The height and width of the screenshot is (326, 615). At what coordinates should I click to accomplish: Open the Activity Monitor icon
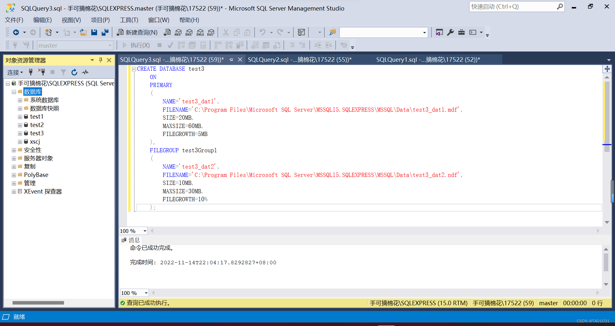(301, 32)
